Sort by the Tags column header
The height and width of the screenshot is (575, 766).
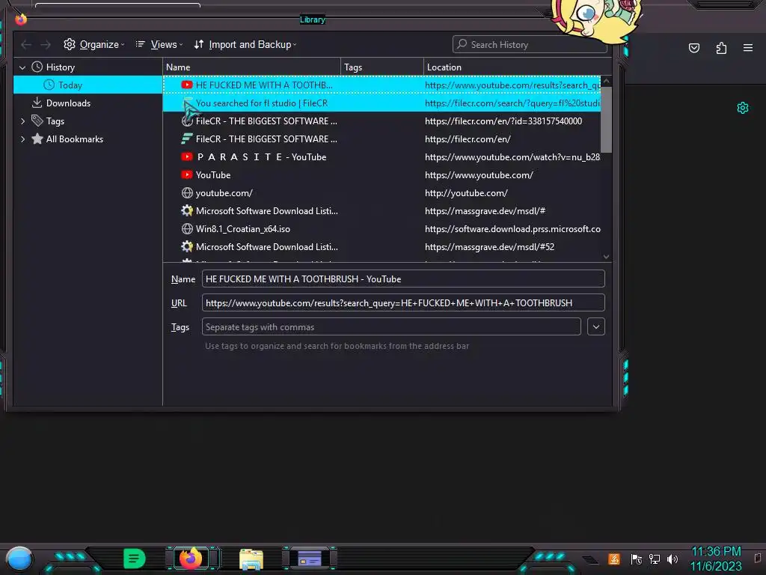click(382, 67)
